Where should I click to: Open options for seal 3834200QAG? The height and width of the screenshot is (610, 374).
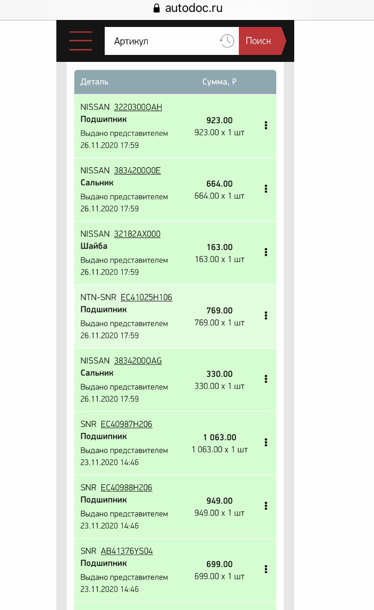[266, 379]
